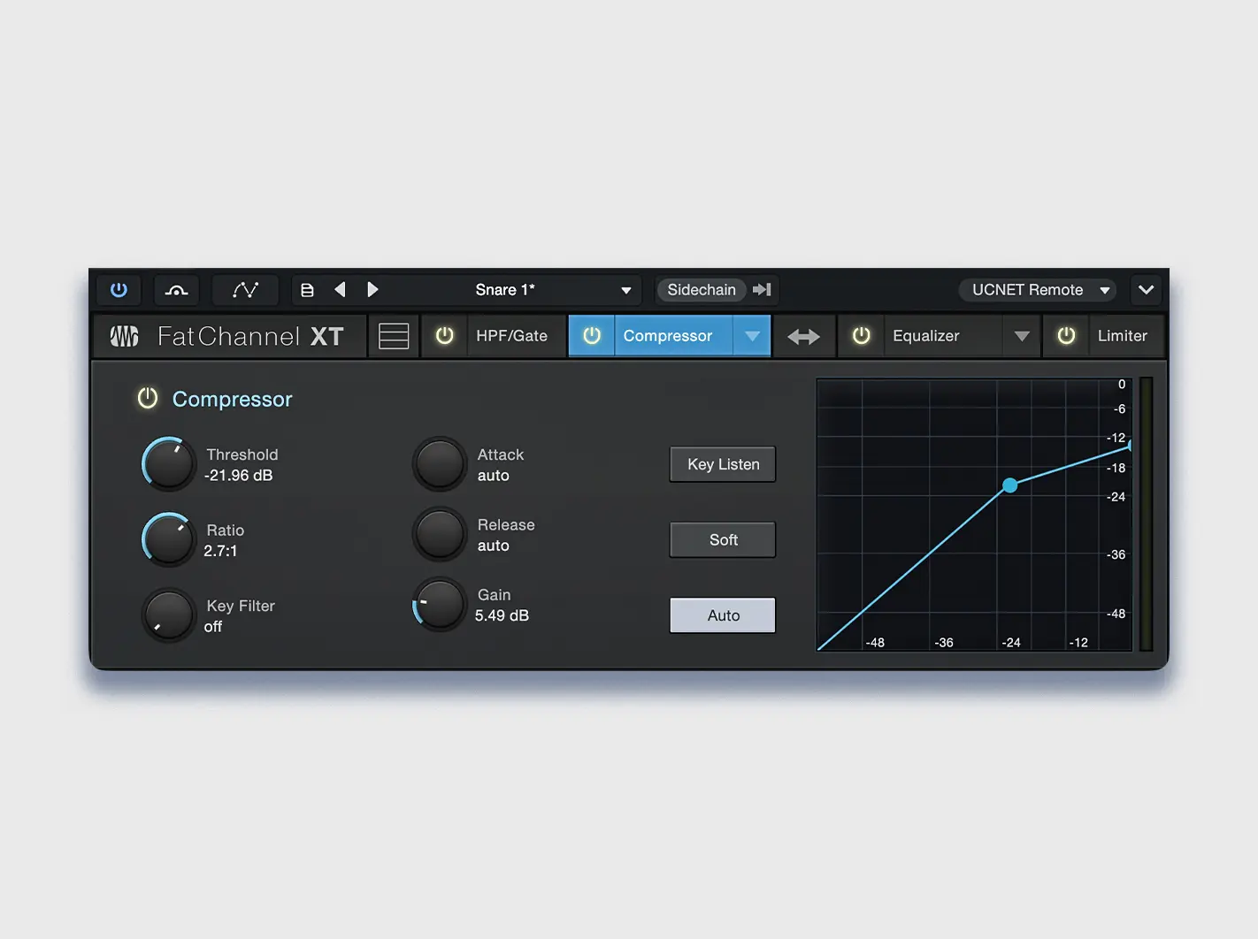Viewport: 1258px width, 939px height.
Task: Click the compression curve node point
Action: point(1009,485)
